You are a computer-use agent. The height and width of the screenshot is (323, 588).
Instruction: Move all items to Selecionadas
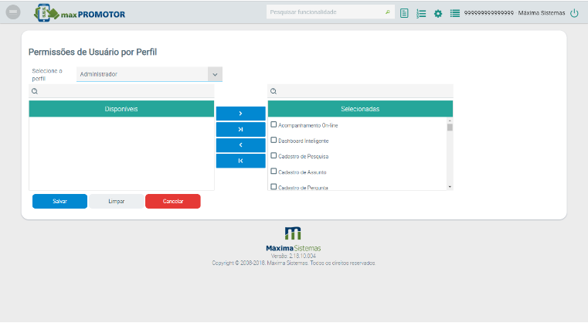(x=241, y=129)
